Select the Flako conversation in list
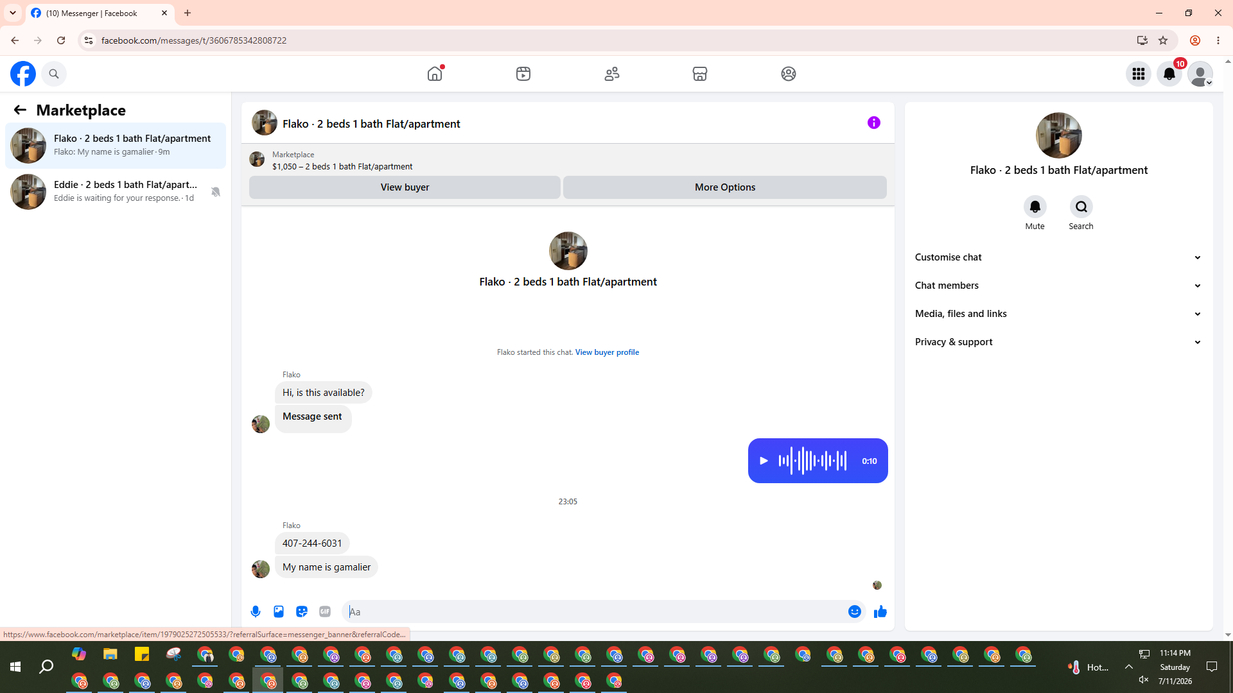Viewport: 1233px width, 693px height. click(116, 146)
